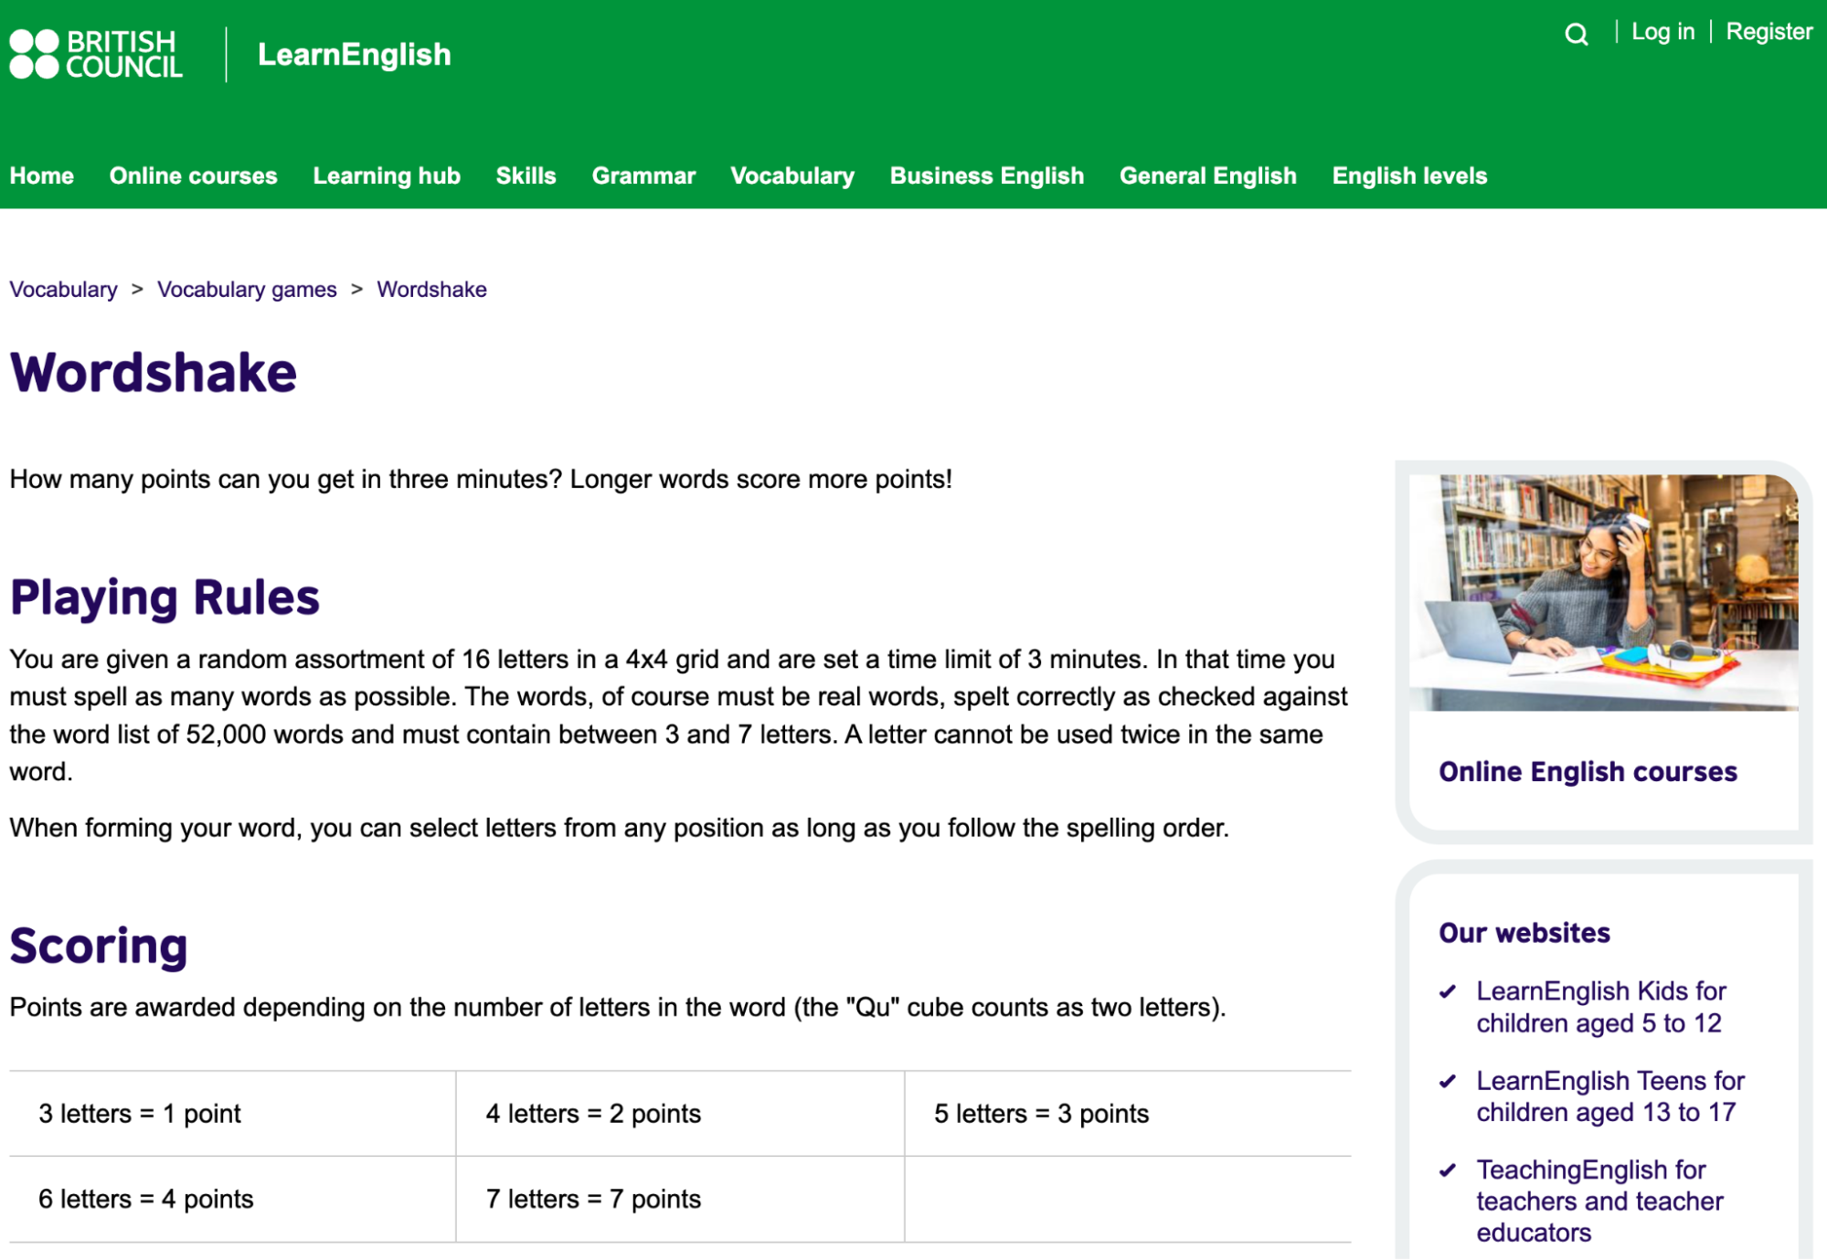This screenshot has width=1827, height=1260.
Task: Open the LearnEnglish site title link
Action: [354, 55]
